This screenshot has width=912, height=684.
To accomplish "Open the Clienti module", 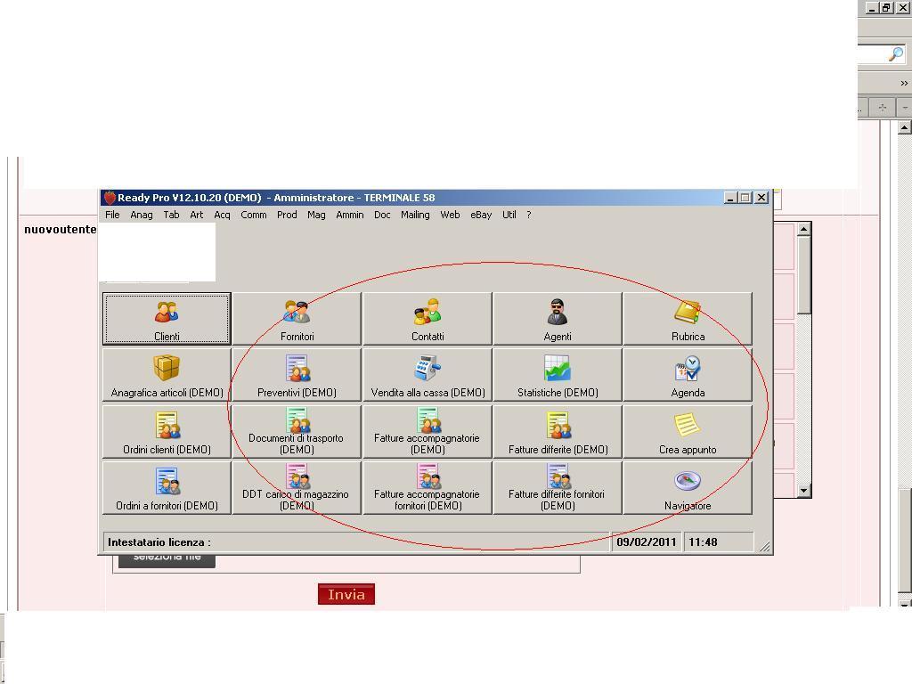I will click(167, 319).
